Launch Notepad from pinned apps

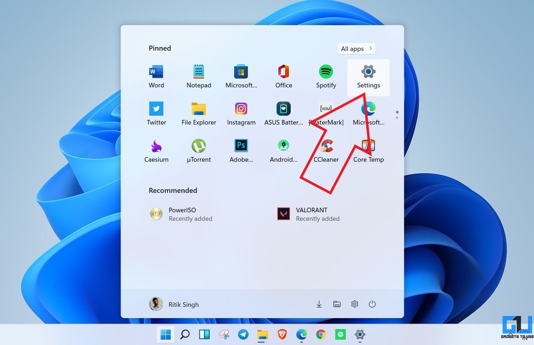coord(199,77)
